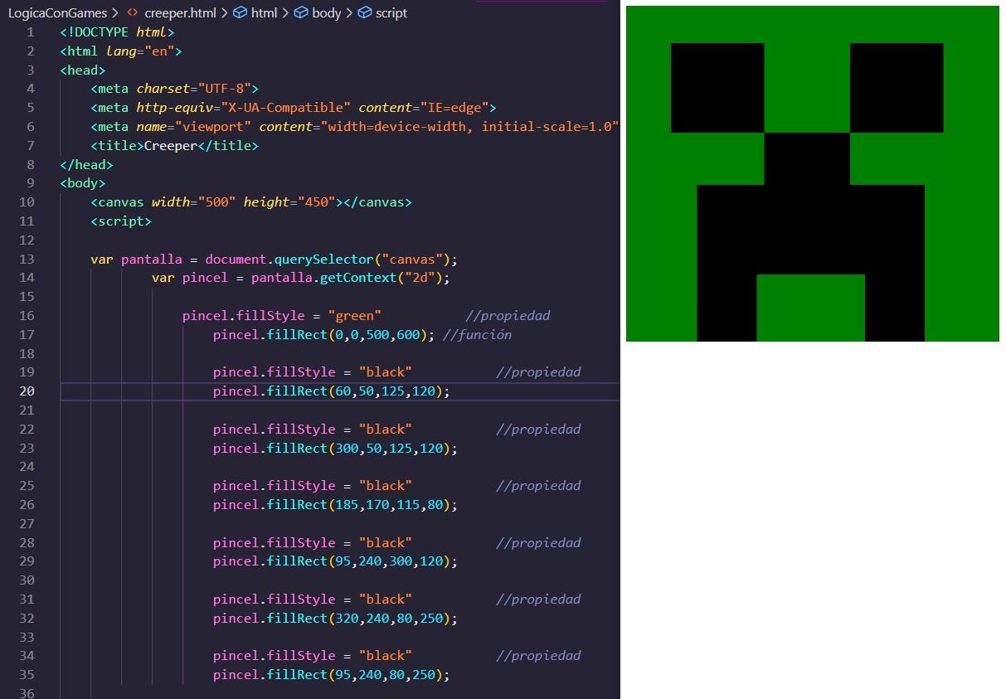The width and height of the screenshot is (1006, 699).
Task: Click the //propiedad comment on line 16
Action: (508, 316)
